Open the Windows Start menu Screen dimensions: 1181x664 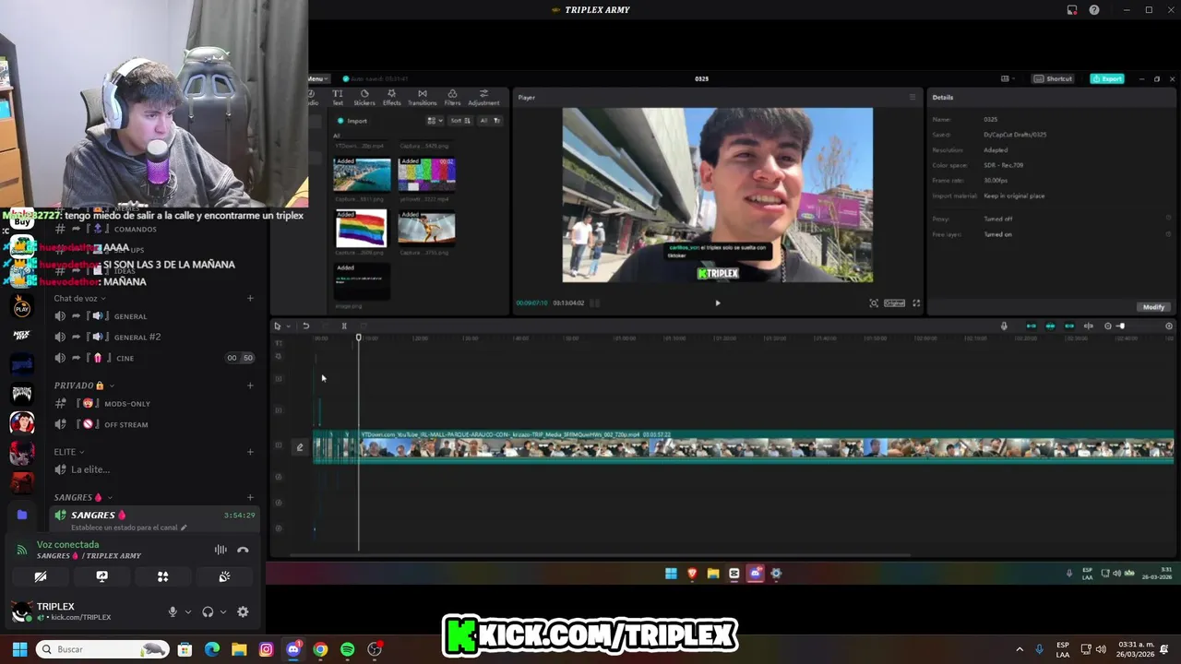tap(19, 649)
